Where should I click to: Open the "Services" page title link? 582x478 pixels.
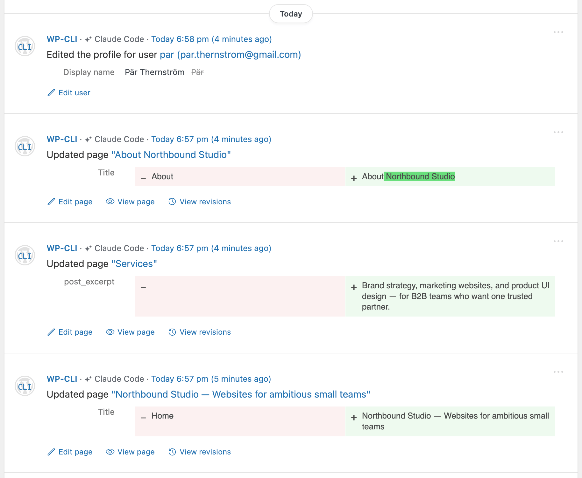click(x=134, y=264)
